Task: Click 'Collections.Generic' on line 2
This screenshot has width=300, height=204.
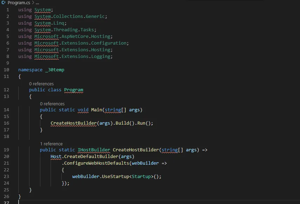Action: coord(79,17)
